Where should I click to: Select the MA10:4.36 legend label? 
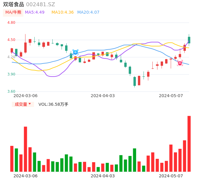[62, 12]
